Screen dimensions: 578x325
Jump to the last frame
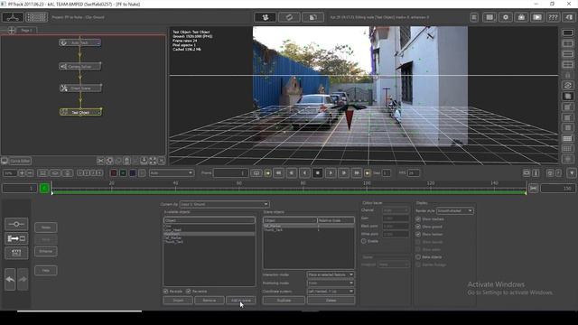coord(357,172)
